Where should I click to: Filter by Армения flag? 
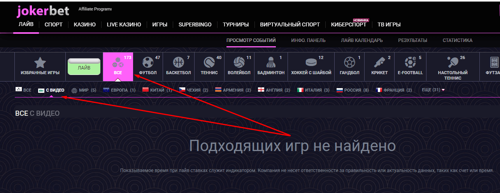(218, 90)
